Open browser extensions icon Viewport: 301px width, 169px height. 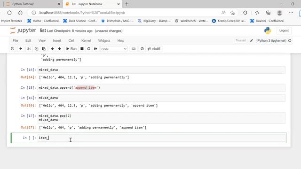[x=245, y=13]
